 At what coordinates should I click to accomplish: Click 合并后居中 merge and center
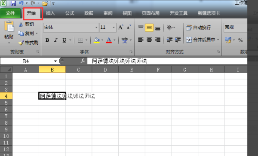tap(201, 40)
